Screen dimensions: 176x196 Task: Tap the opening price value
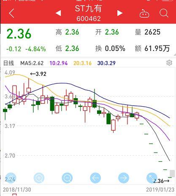(x=112, y=32)
